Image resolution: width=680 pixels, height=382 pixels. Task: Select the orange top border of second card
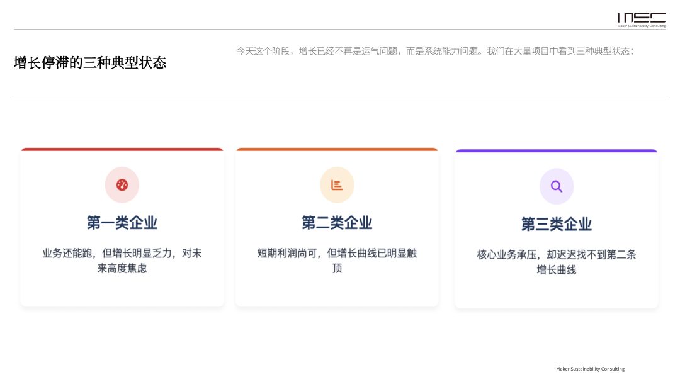click(337, 150)
